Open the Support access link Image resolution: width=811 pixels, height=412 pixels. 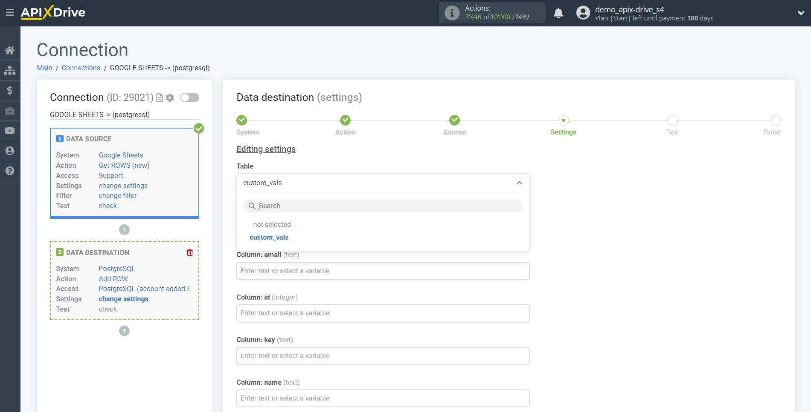(110, 175)
